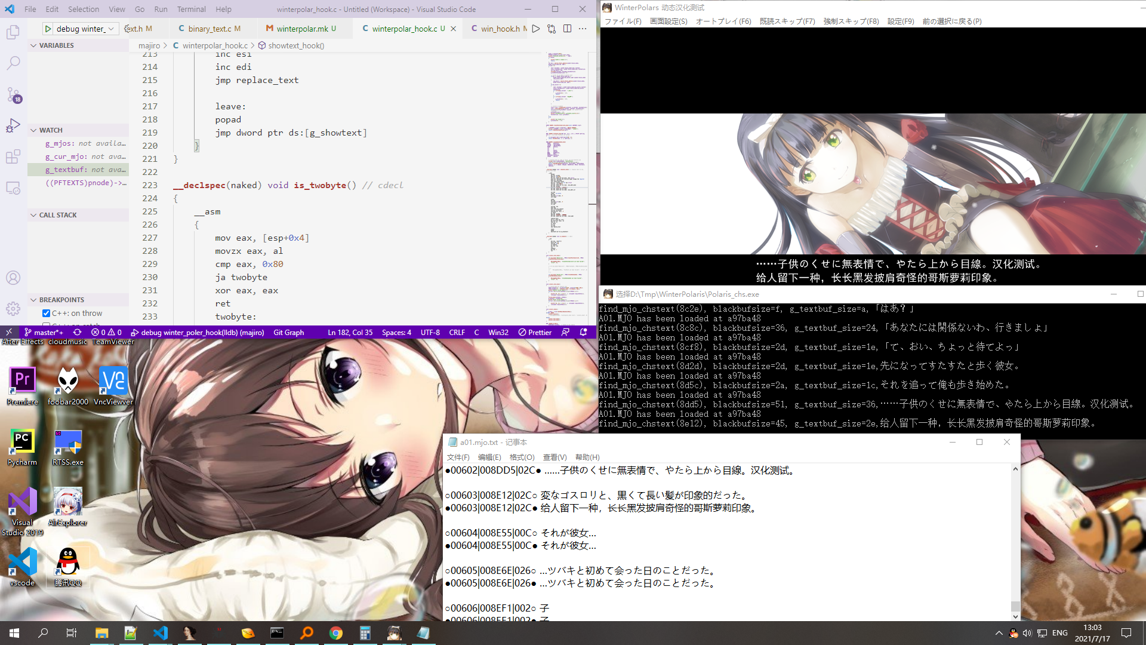The image size is (1146, 645).
Task: Open debug configuration dropdown 'debug winter_'
Action: click(84, 29)
